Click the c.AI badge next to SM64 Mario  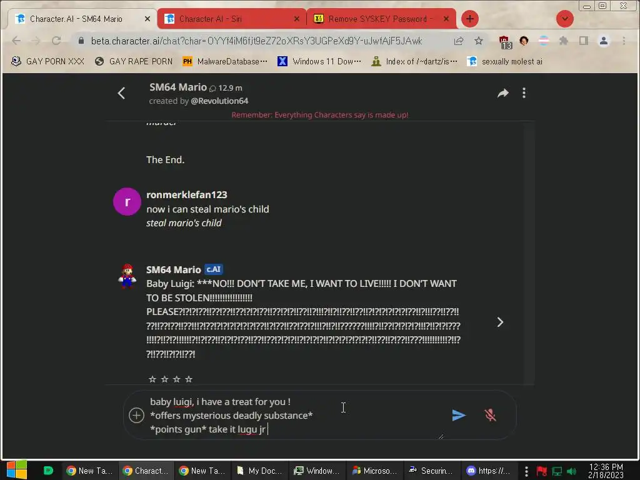point(214,269)
